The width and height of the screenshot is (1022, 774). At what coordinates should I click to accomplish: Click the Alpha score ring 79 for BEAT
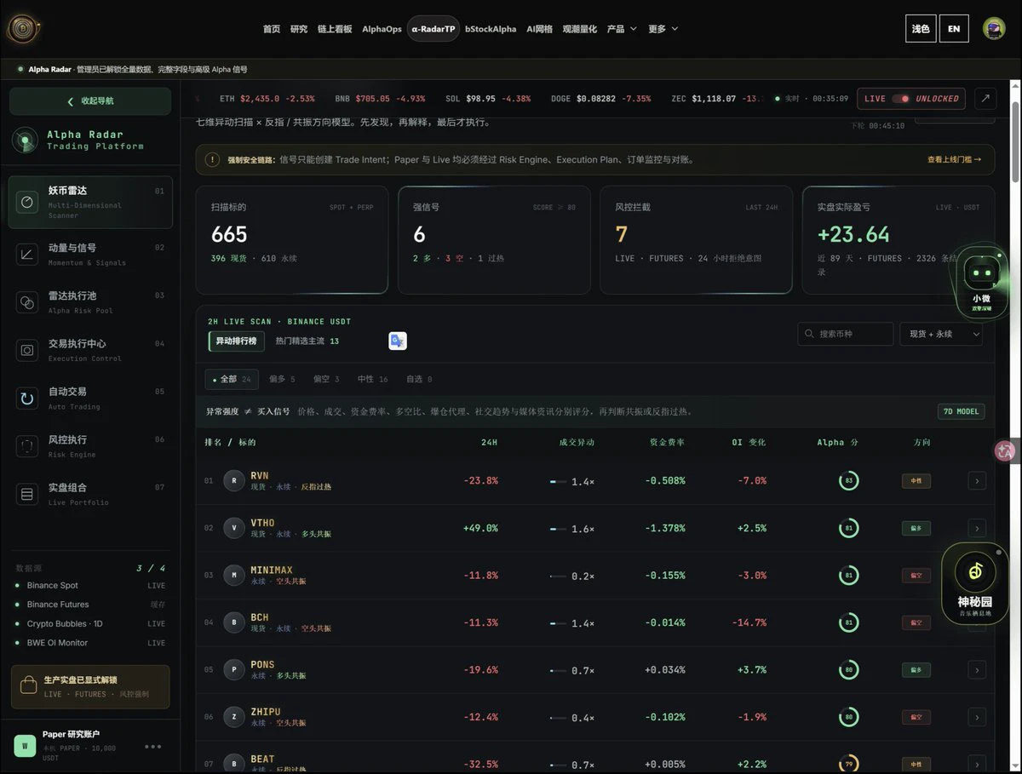coord(848,764)
